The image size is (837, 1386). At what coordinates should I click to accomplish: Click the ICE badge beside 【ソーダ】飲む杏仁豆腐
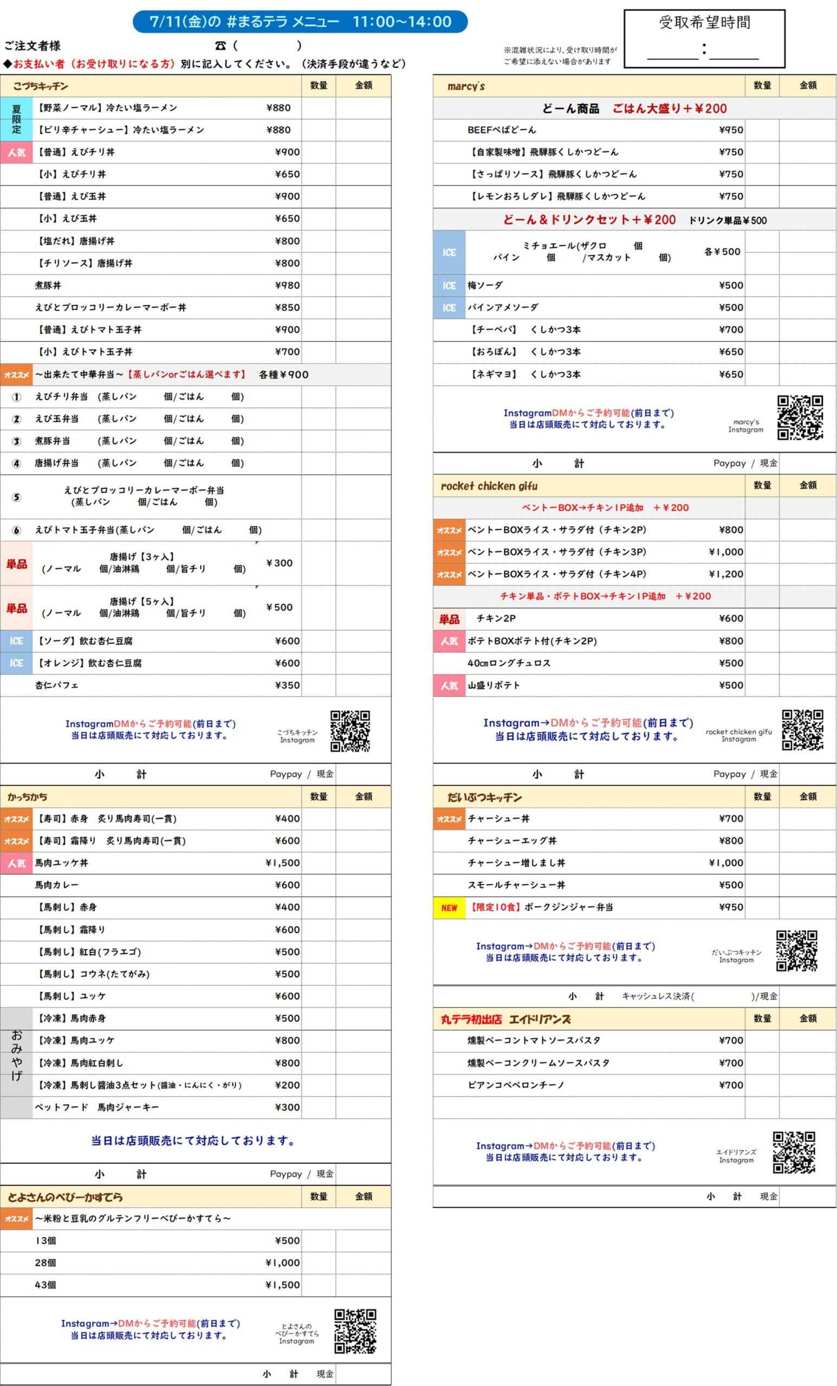coord(16,640)
